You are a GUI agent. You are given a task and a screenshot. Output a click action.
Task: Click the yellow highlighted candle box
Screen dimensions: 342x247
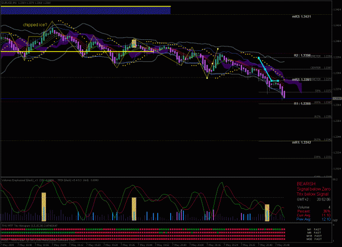(x=134, y=43)
